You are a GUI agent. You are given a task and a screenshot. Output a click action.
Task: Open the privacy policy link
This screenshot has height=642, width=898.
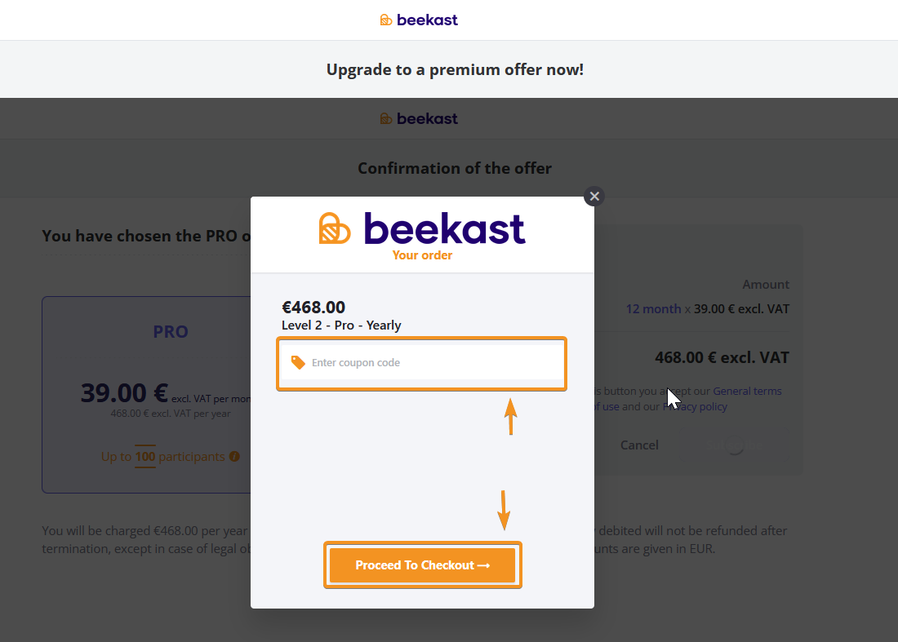[x=696, y=406]
